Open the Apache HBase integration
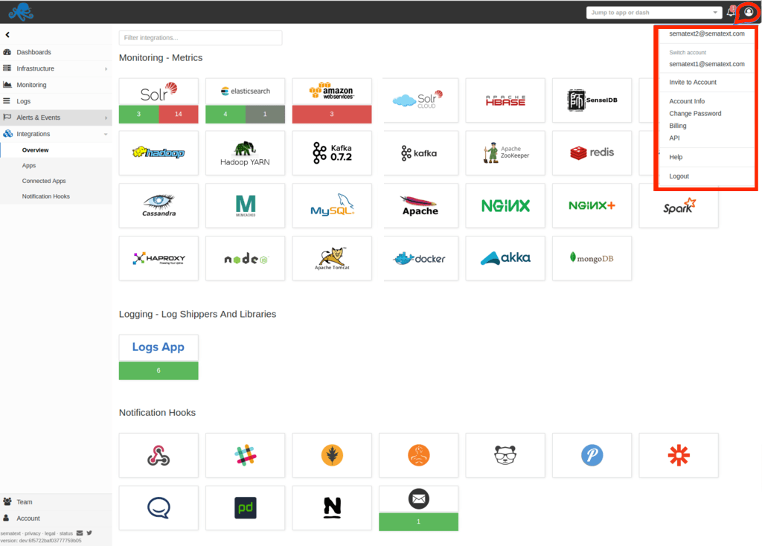The height and width of the screenshot is (546, 762). [505, 100]
